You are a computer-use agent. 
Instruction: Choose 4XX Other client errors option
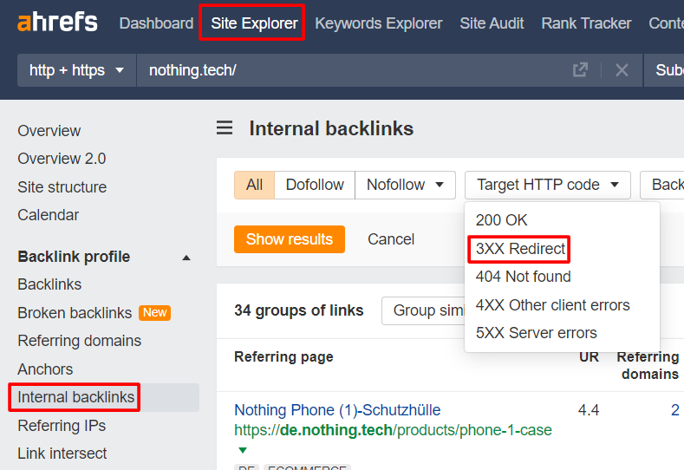[x=553, y=305]
